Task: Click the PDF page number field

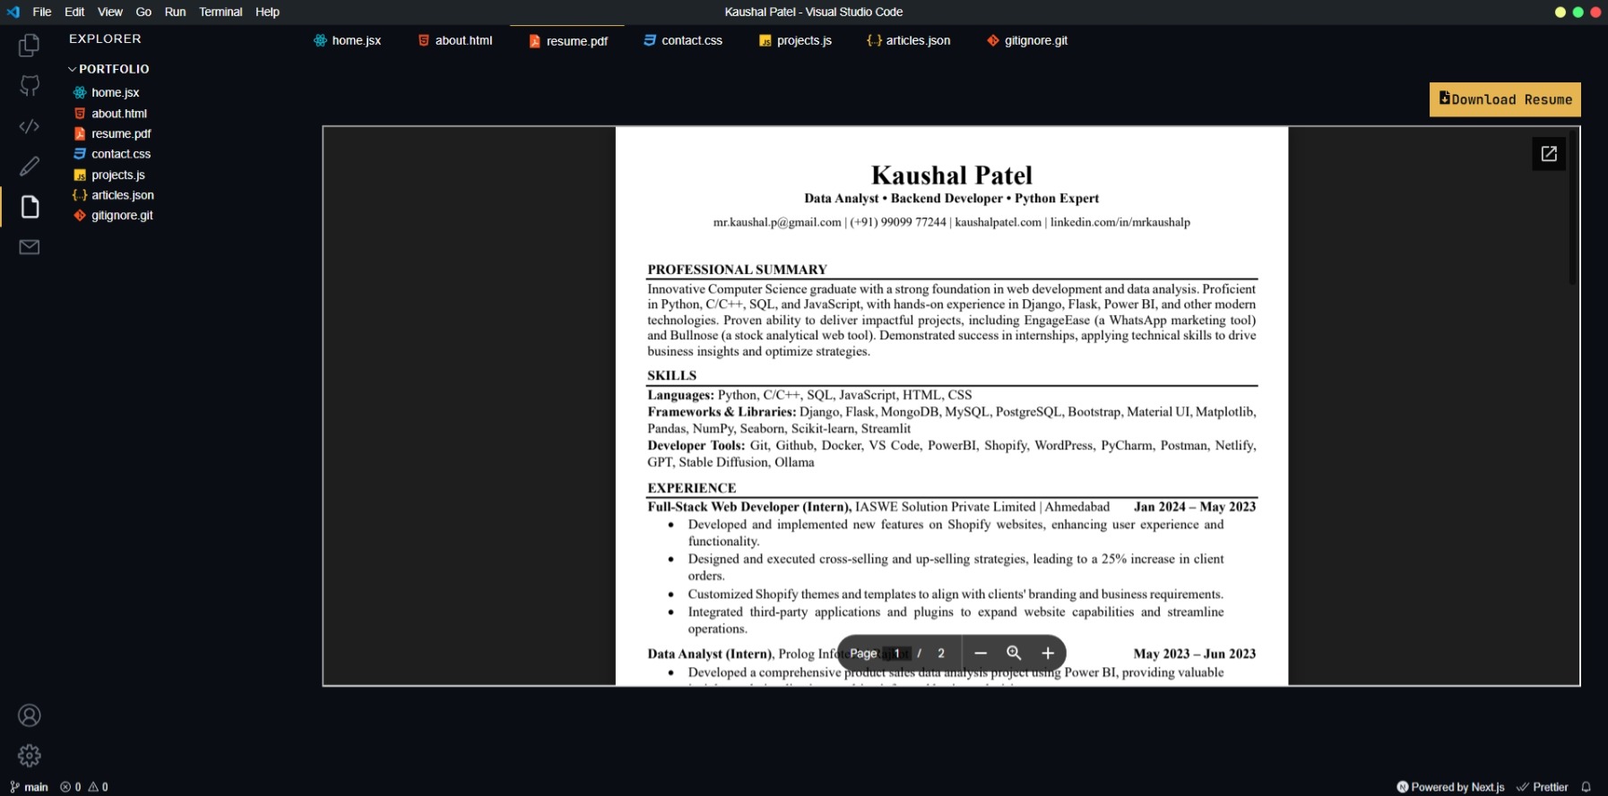Action: [896, 654]
